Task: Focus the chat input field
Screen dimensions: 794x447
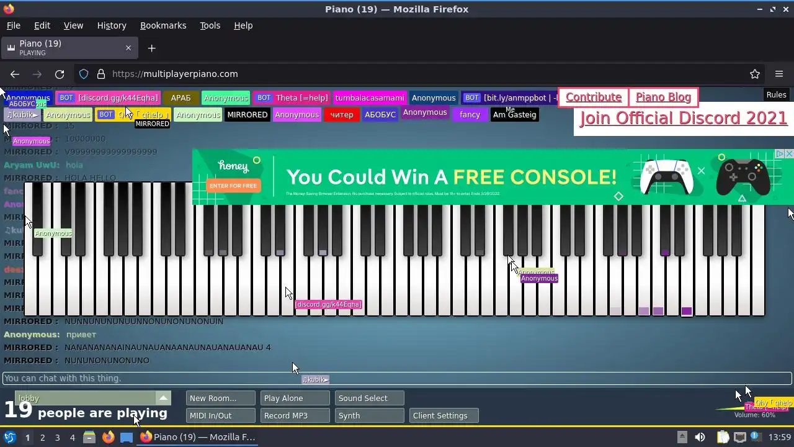Action: [x=397, y=378]
